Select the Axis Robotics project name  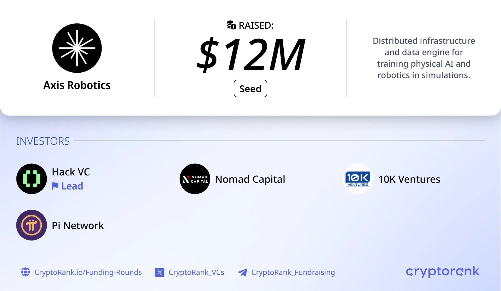(x=77, y=85)
